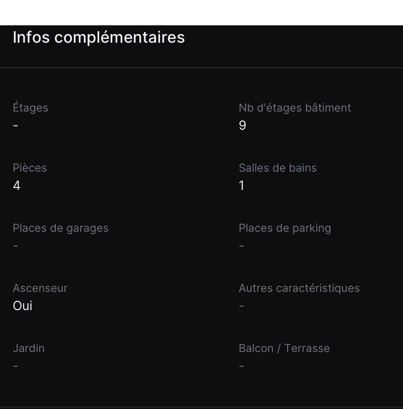Select the Salles de bains value 1
Viewport: 403px width, 409px height.
tap(242, 186)
